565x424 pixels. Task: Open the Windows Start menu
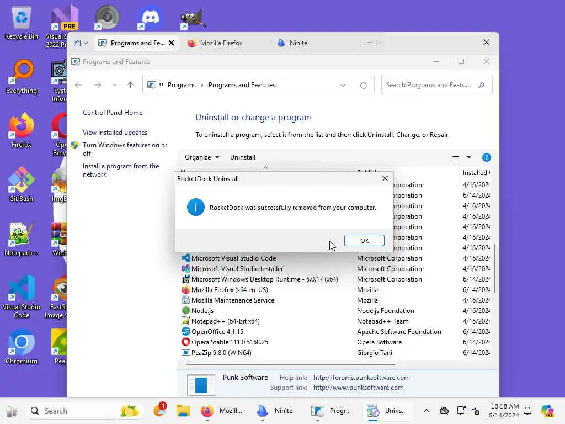point(12,411)
